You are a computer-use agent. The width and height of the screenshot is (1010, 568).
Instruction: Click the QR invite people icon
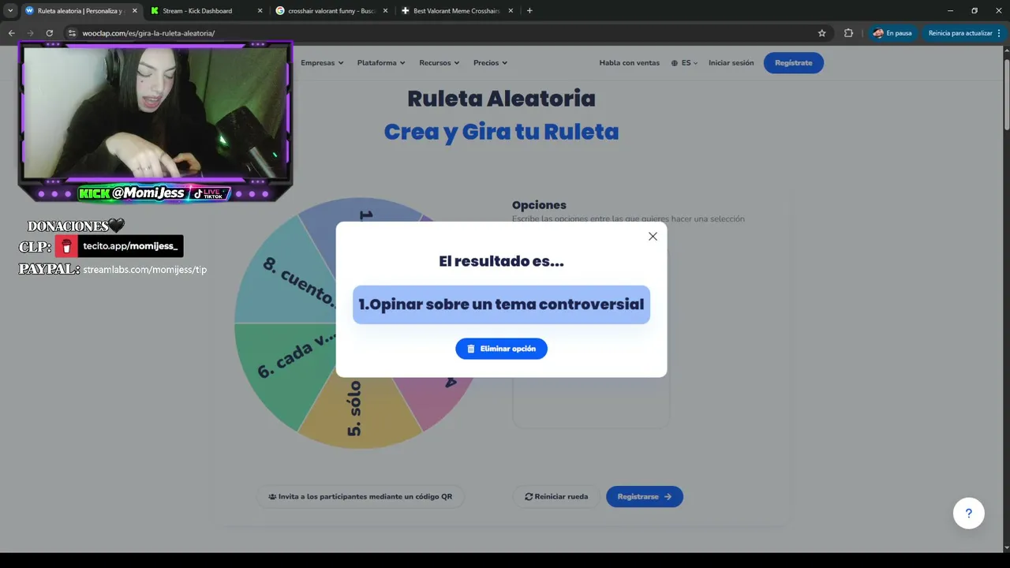pyautogui.click(x=272, y=497)
